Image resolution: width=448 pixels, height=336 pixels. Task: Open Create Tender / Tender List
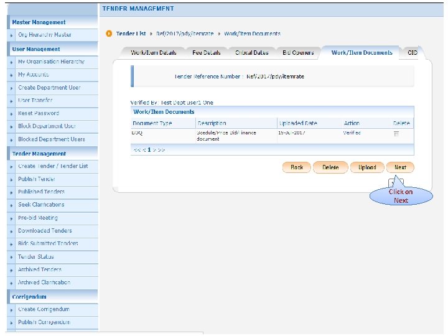pos(53,166)
